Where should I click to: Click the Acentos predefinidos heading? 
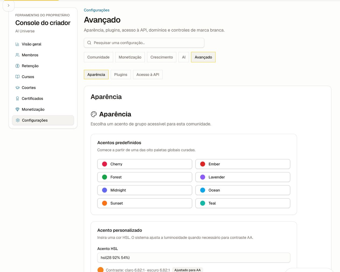[119, 143]
